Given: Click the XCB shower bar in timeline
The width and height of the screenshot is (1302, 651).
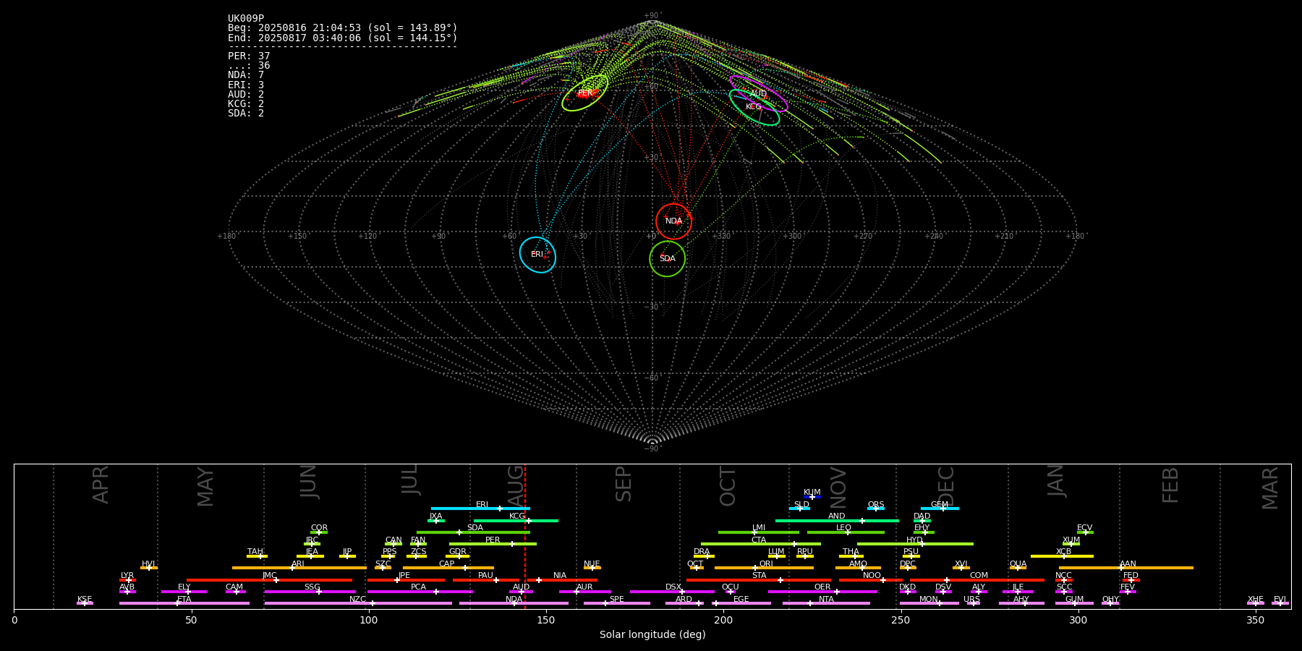Looking at the screenshot, I should (x=1062, y=556).
